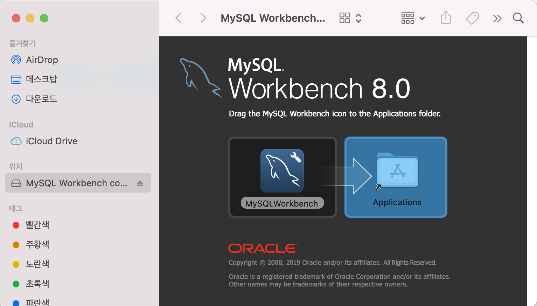Image resolution: width=537 pixels, height=306 pixels.
Task: Click the 즐겨찾기 section header
Action: coord(22,43)
